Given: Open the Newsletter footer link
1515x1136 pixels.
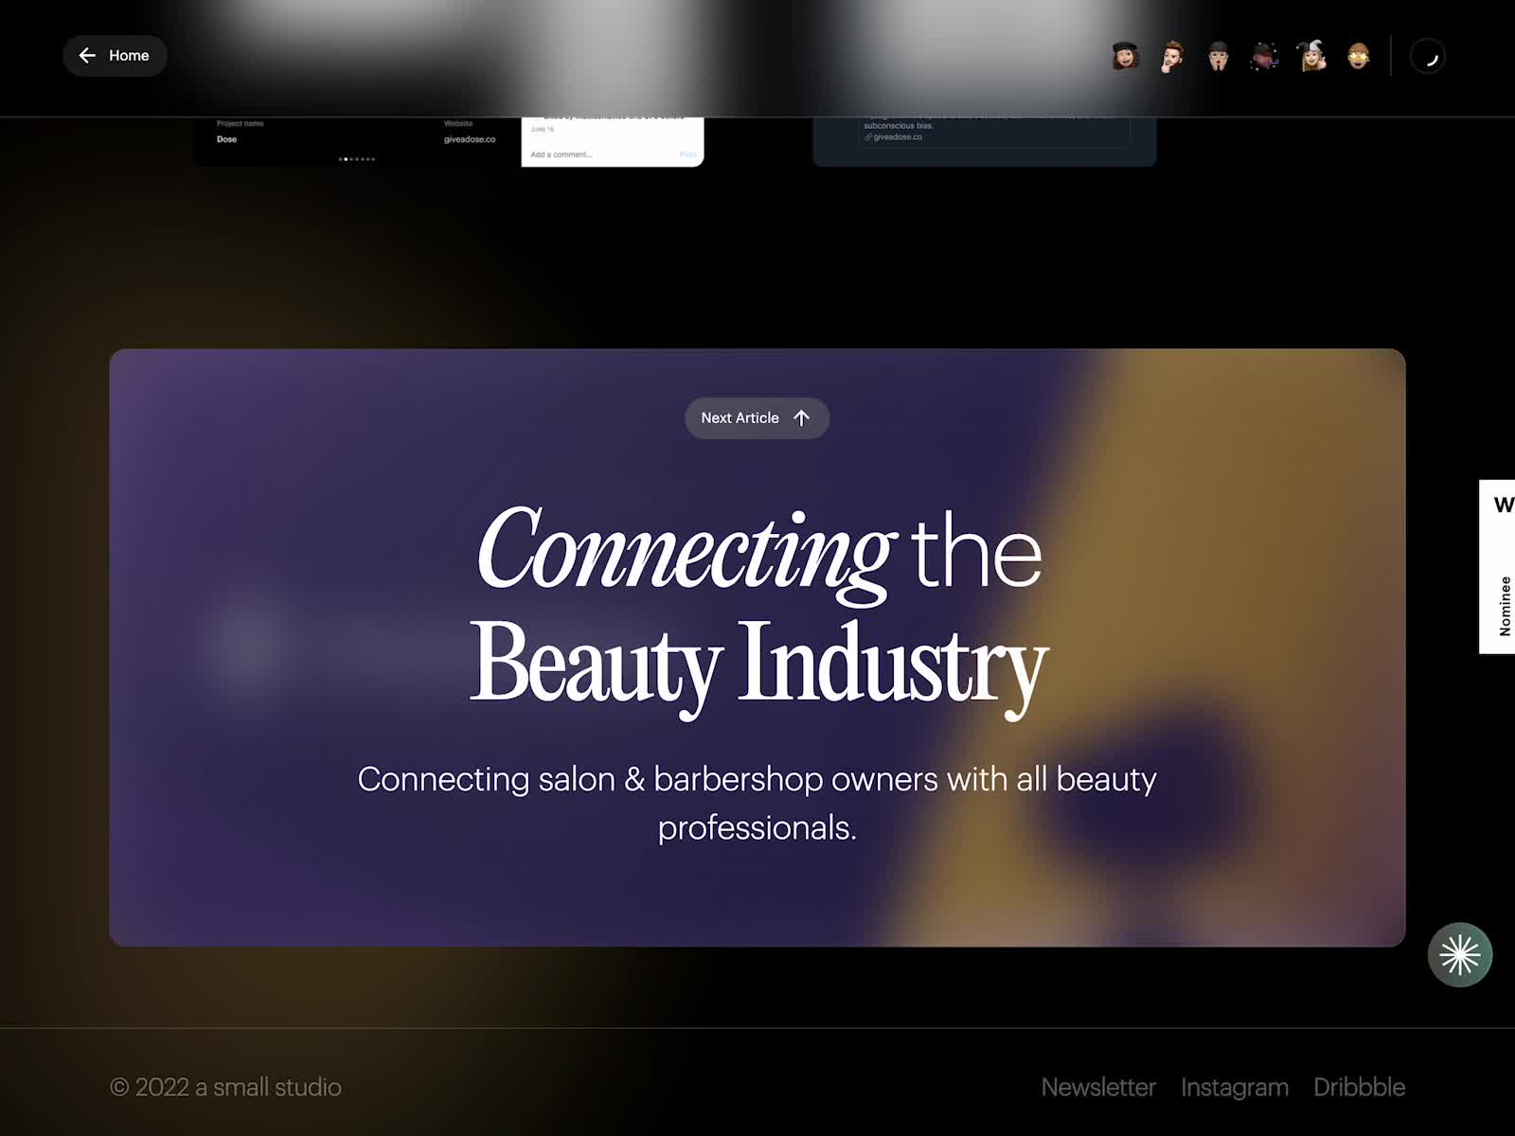Looking at the screenshot, I should tap(1098, 1087).
